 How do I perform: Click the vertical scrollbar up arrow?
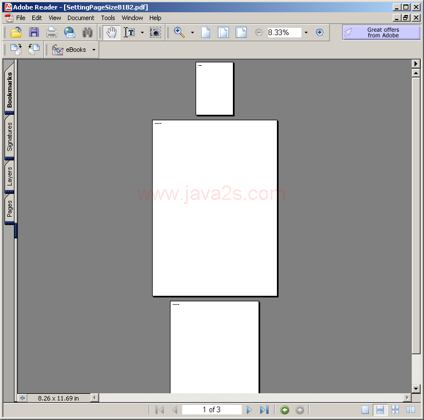[x=416, y=73]
